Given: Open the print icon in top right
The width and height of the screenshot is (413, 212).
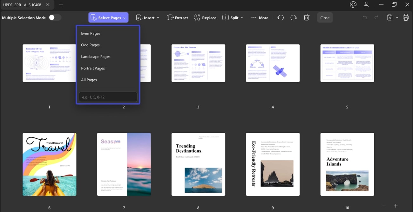Looking at the screenshot, I should [406, 18].
